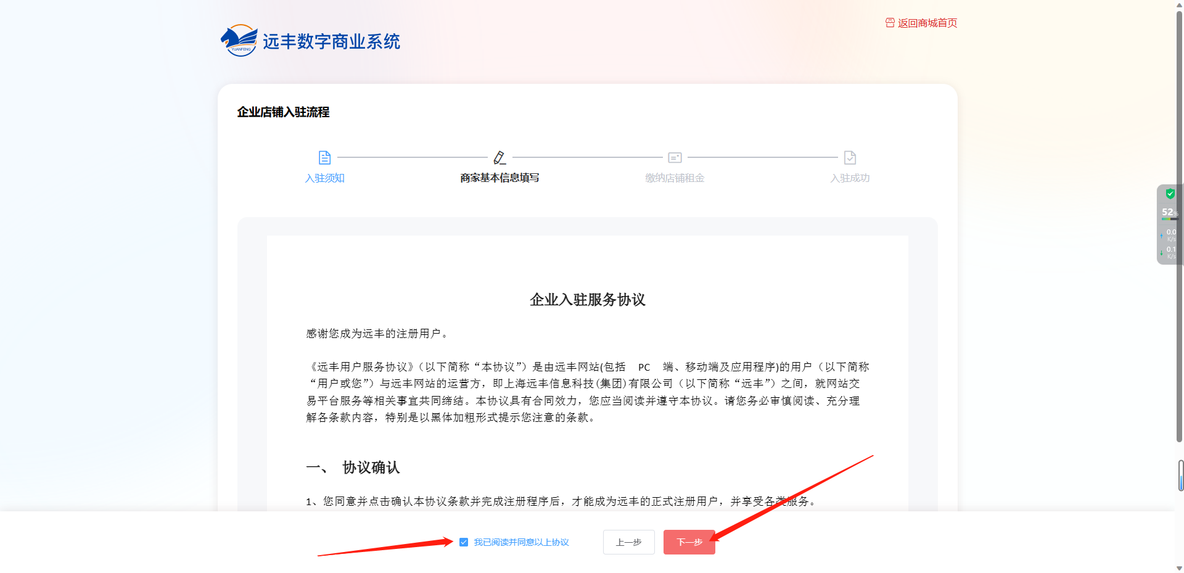Select the 入驻须知 step label
Viewport: 1184px width, 573px height.
[324, 178]
